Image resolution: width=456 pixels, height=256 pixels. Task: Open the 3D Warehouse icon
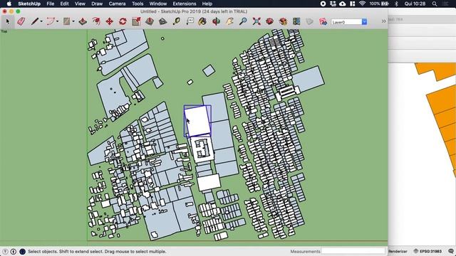coord(269,21)
